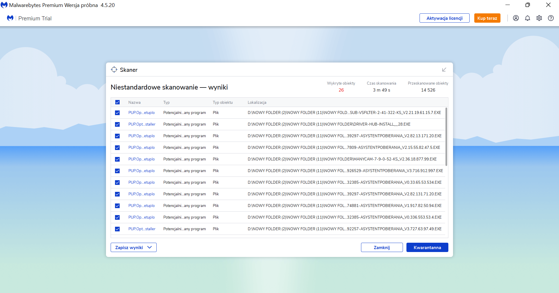
Task: Open the account profile icon
Action: [516, 18]
